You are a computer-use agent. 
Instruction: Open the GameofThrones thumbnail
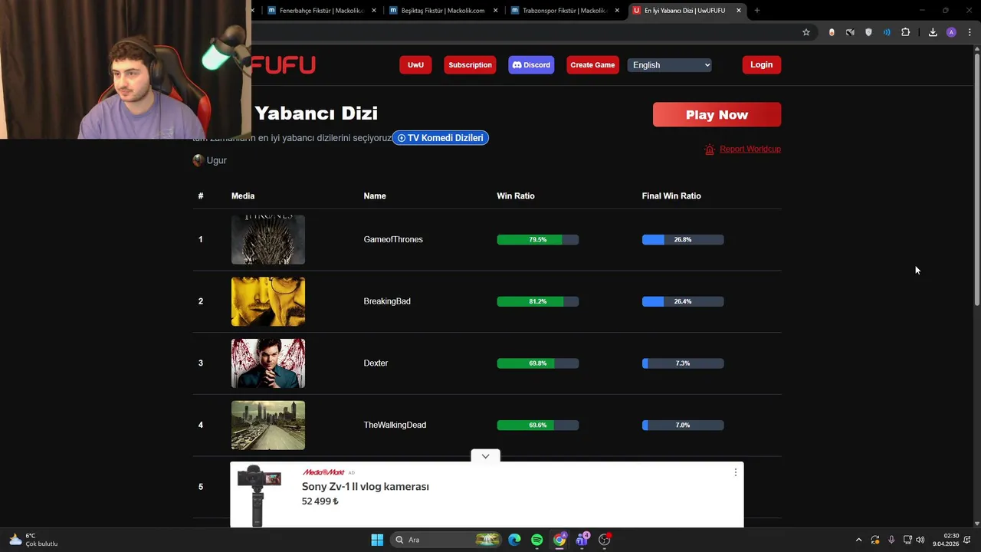click(268, 240)
